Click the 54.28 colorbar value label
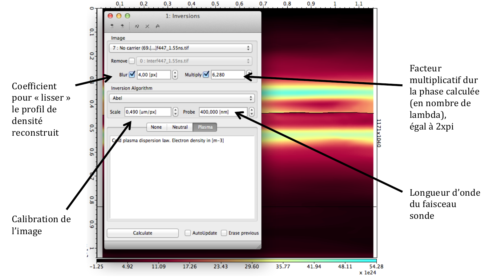This screenshot has width=489, height=280. coord(376,266)
